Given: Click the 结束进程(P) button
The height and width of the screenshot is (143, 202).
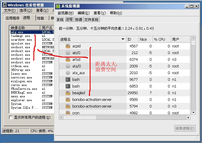Looking at the screenshot, I should click(x=185, y=128).
